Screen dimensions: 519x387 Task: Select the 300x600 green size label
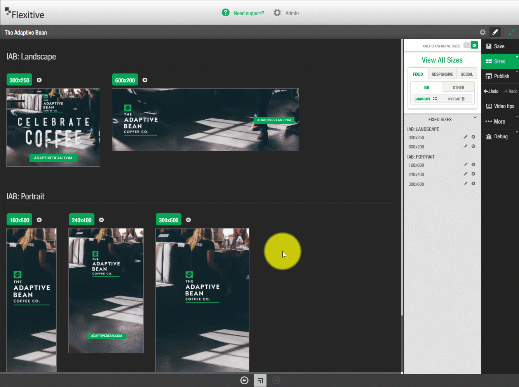click(x=169, y=220)
